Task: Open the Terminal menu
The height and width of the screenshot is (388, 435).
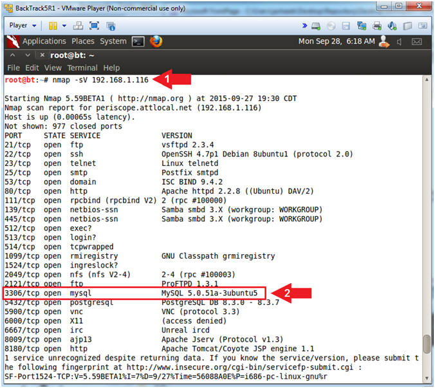Action: point(82,68)
